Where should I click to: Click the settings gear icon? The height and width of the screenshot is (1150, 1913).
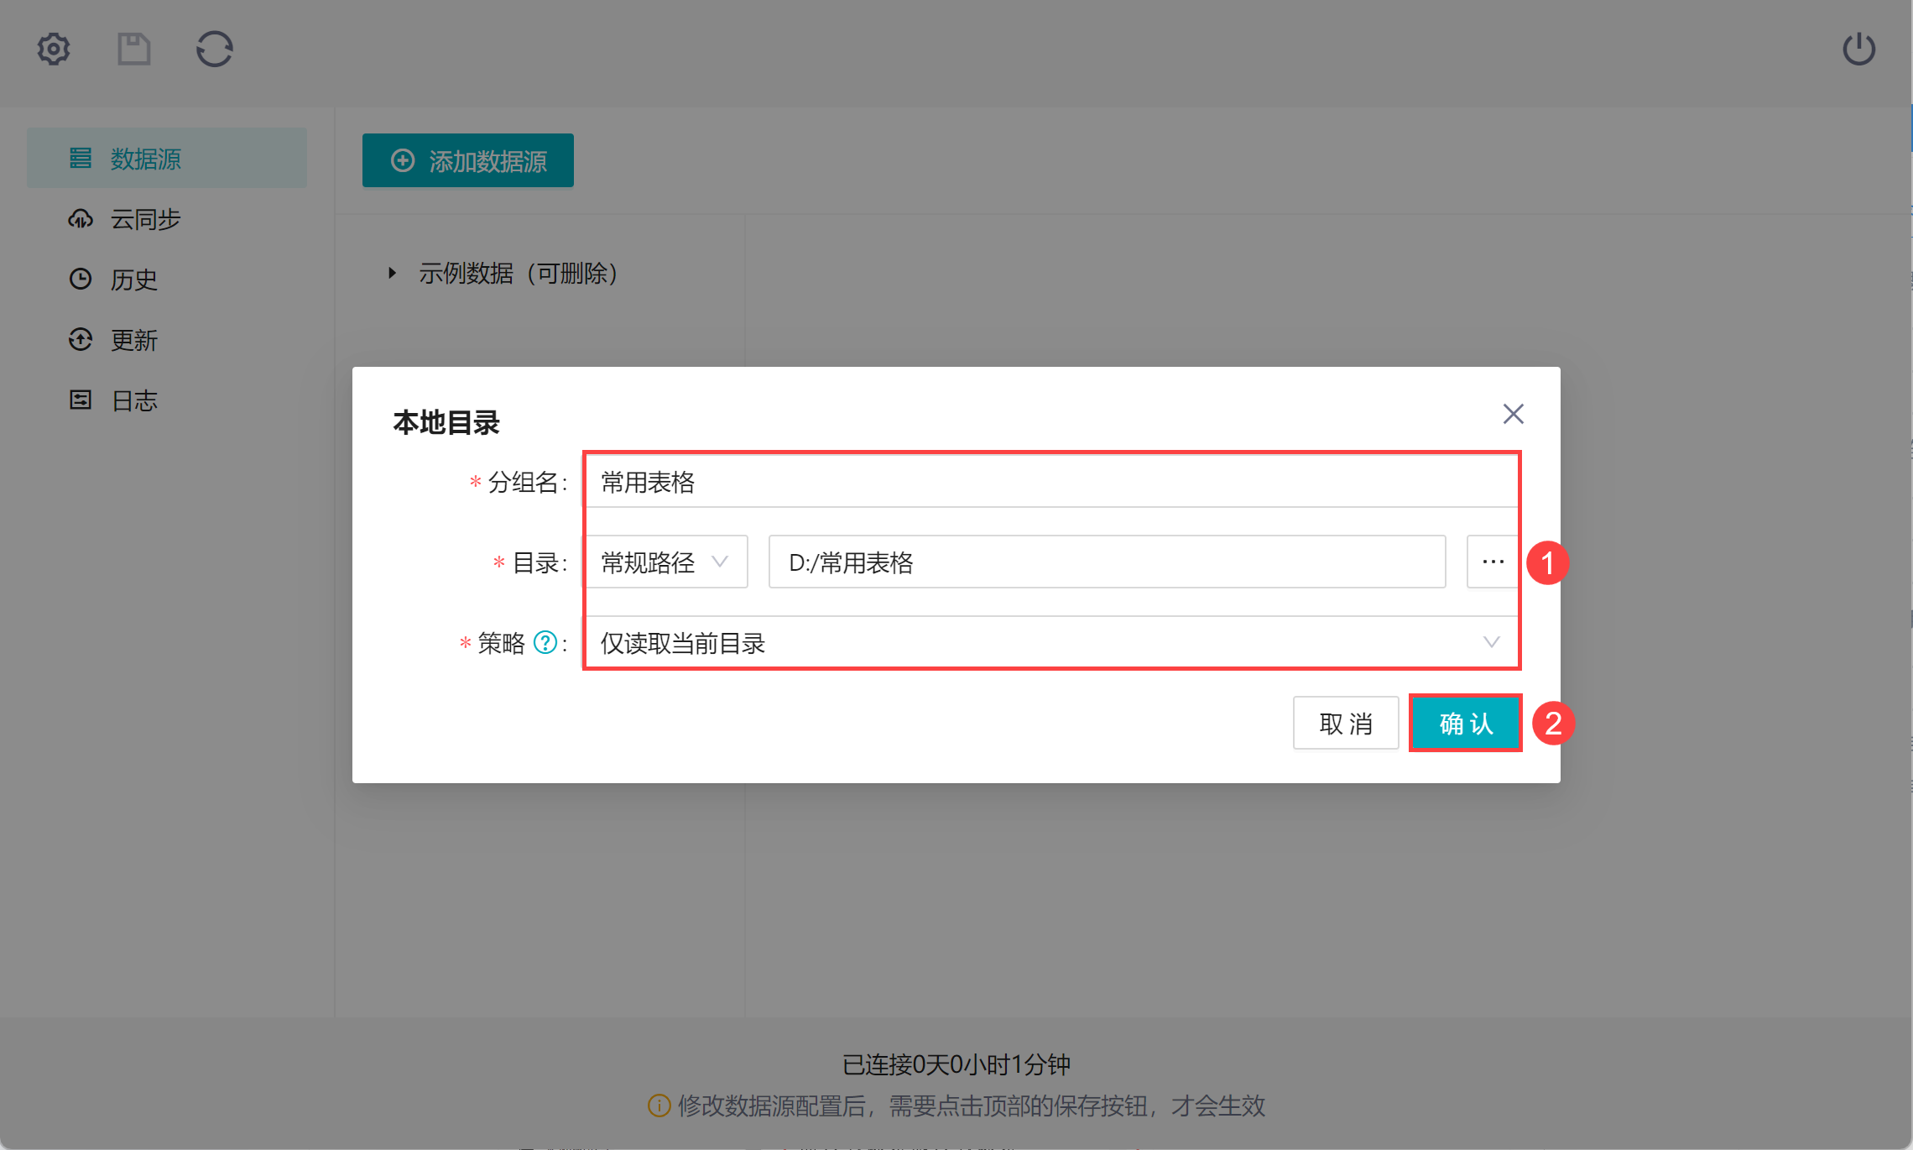click(54, 50)
